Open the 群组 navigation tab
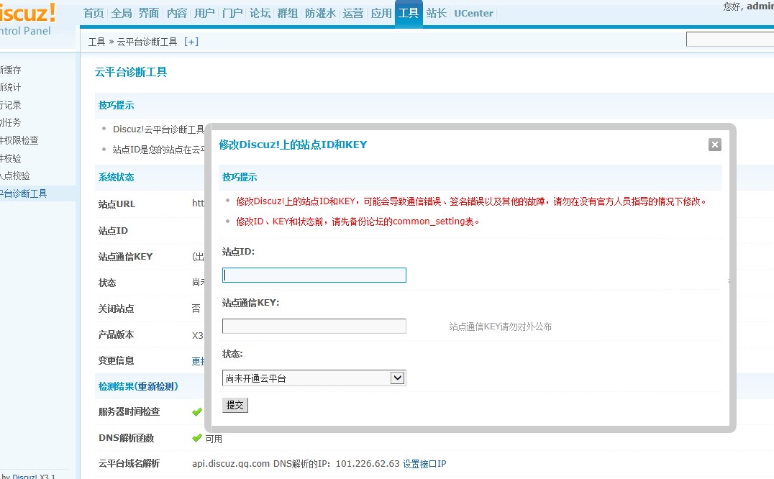Viewport: 774px width, 479px height. pos(287,14)
